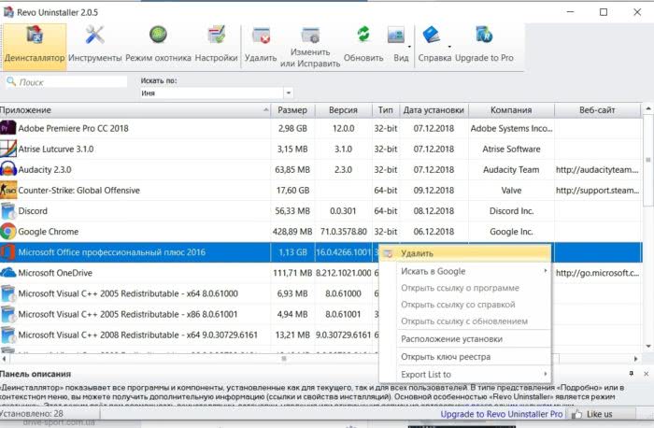The image size is (654, 428).
Task: Click the audacityteam website cell
Action: pos(597,169)
